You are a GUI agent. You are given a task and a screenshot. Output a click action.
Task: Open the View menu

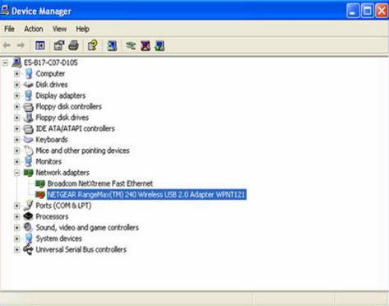[x=59, y=29]
